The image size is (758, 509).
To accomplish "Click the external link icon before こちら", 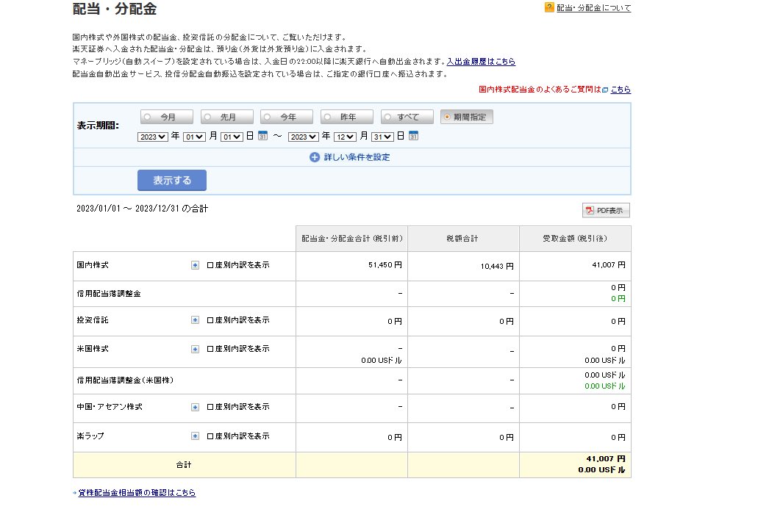I will pyautogui.click(x=605, y=90).
